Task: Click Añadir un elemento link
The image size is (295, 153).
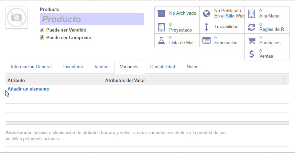Action: (x=29, y=89)
